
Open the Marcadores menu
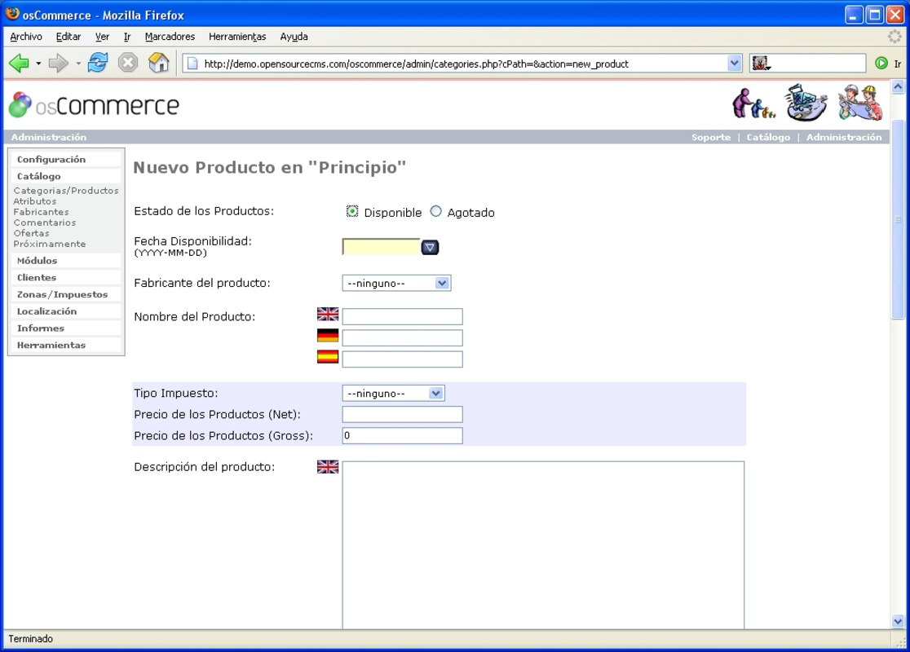click(170, 37)
